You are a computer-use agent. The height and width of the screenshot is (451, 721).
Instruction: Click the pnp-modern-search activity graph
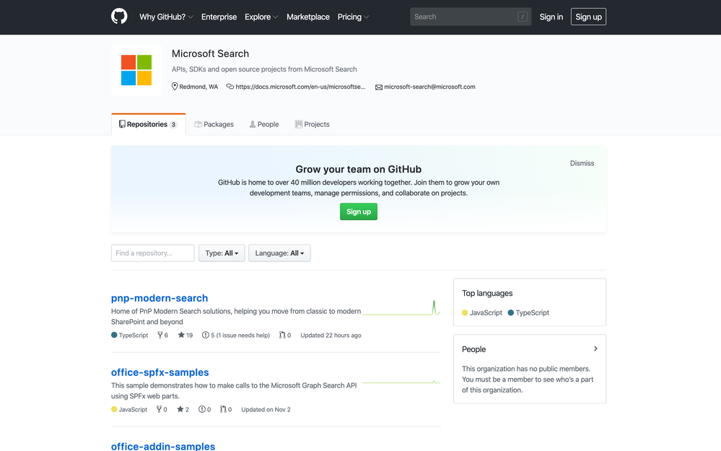401,308
